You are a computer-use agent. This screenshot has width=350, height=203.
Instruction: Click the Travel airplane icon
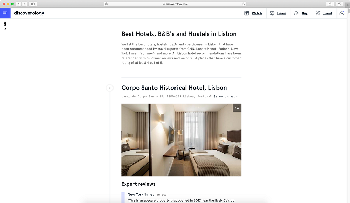[317, 13]
